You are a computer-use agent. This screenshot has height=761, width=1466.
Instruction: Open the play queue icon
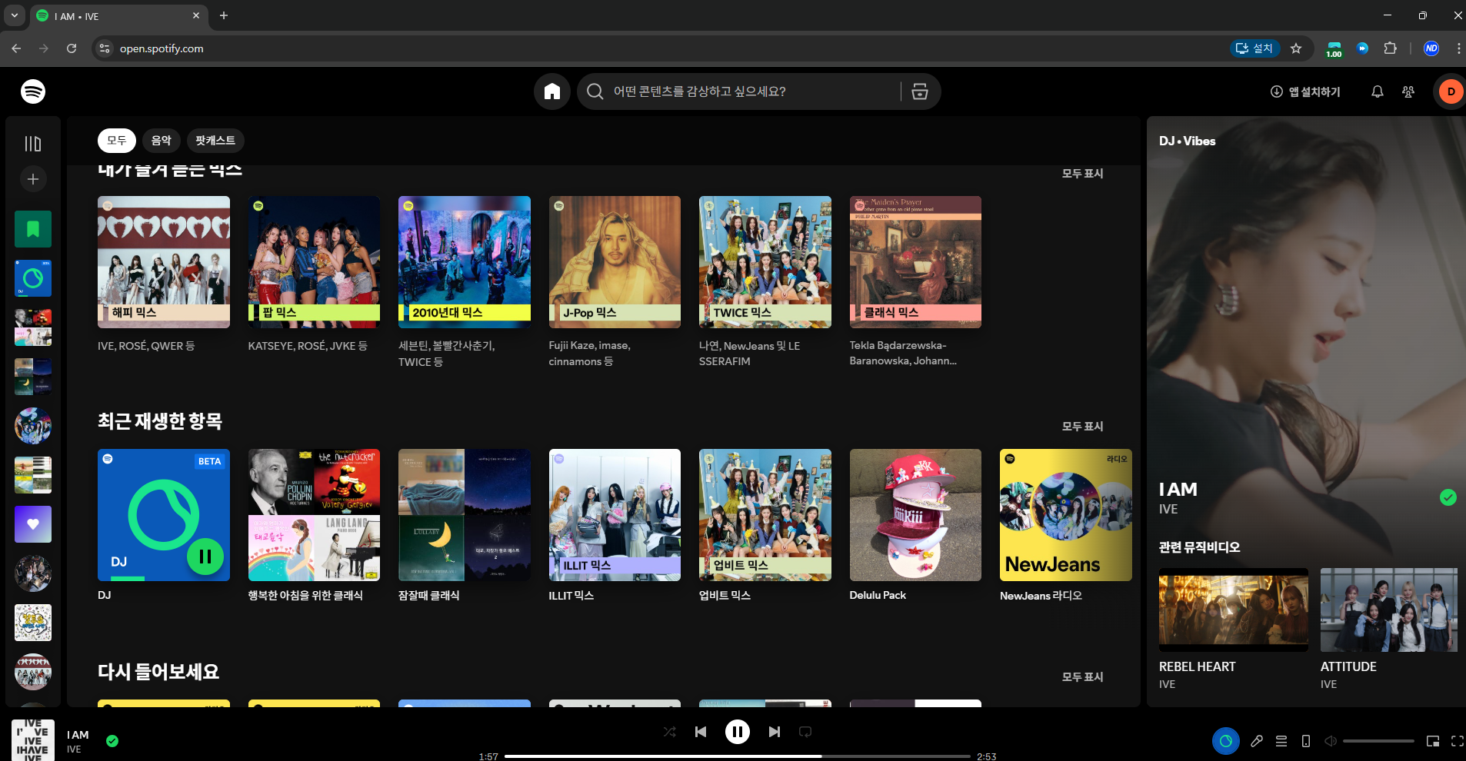tap(1281, 741)
